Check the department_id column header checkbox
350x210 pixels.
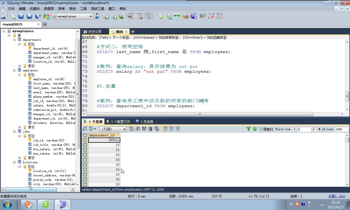pos(84,135)
